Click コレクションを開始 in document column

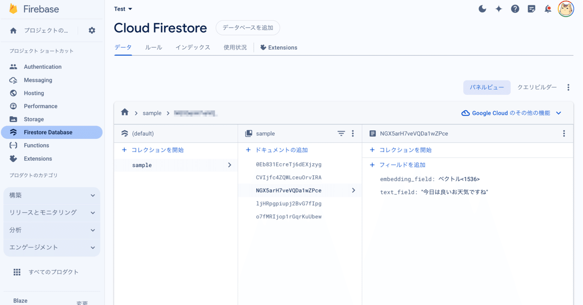(405, 150)
